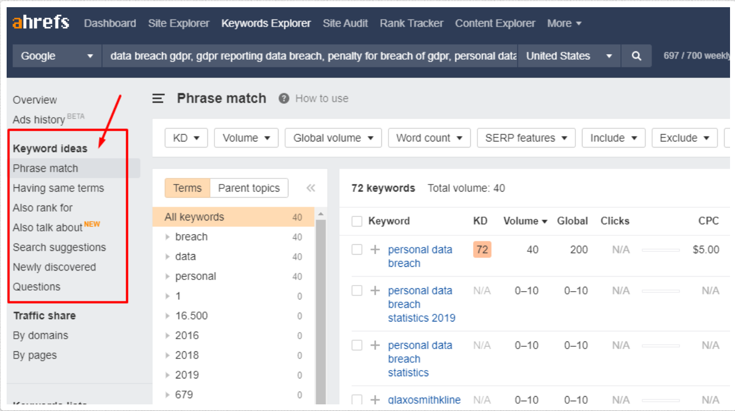The height and width of the screenshot is (411, 735).
Task: Go to Dashboard in top navigation
Action: pyautogui.click(x=110, y=23)
